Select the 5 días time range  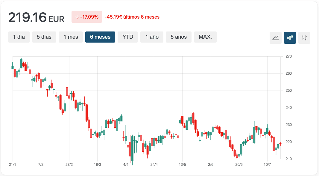(44, 37)
